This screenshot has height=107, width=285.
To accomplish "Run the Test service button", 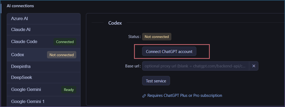I will (156, 81).
